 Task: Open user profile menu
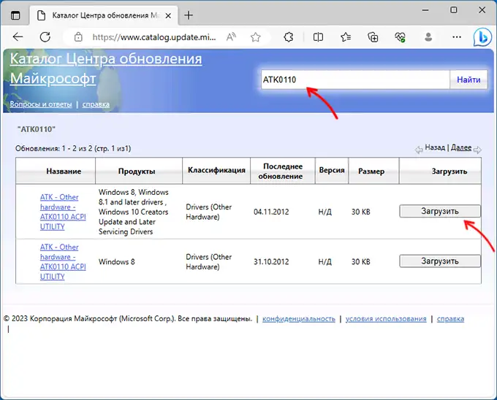(428, 37)
